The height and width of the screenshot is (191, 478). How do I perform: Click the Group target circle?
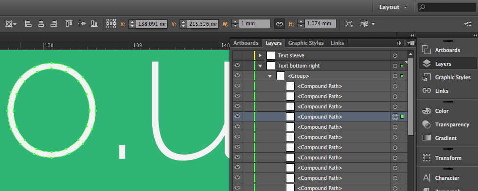395,76
